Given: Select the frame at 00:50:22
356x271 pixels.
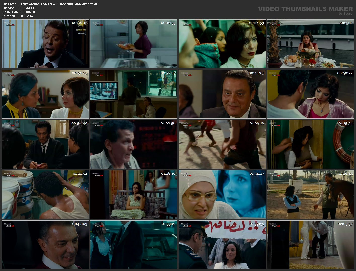Looking at the screenshot, I should click(x=311, y=94).
